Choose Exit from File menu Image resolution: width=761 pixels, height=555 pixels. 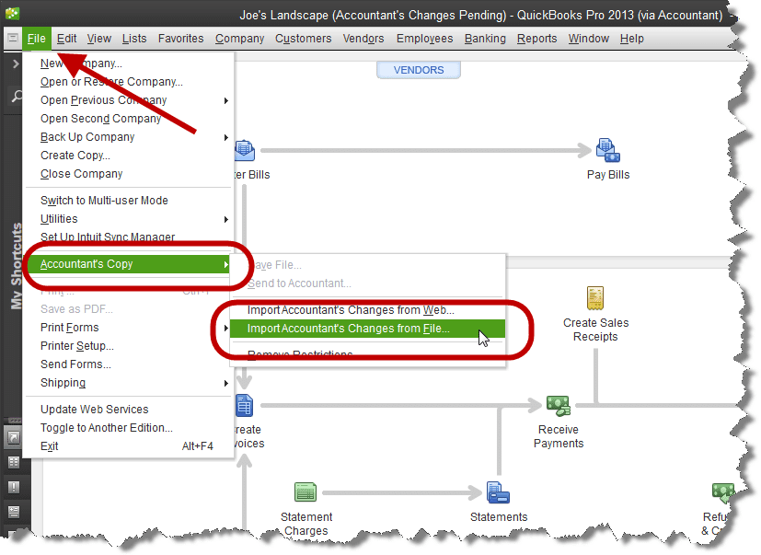(x=129, y=446)
